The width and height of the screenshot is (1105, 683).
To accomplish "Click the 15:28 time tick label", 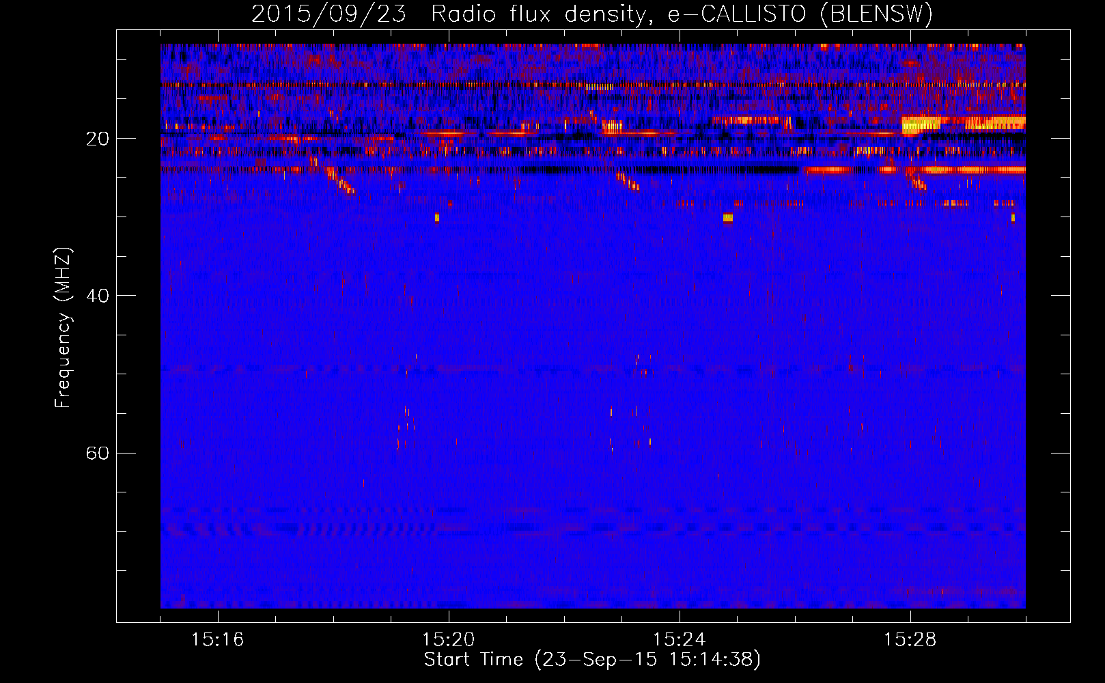I will 910,640.
